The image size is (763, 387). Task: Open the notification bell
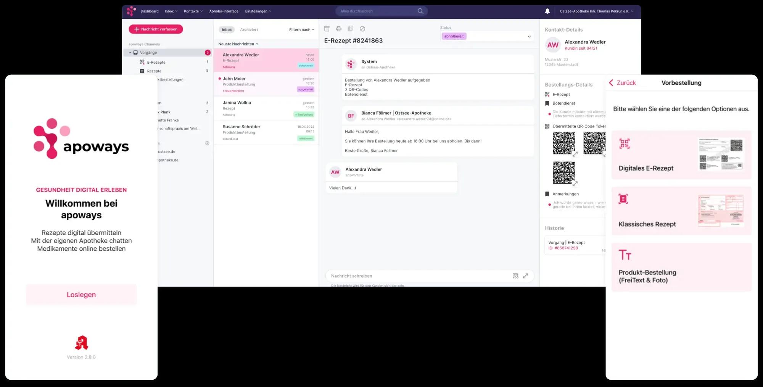[x=547, y=11]
